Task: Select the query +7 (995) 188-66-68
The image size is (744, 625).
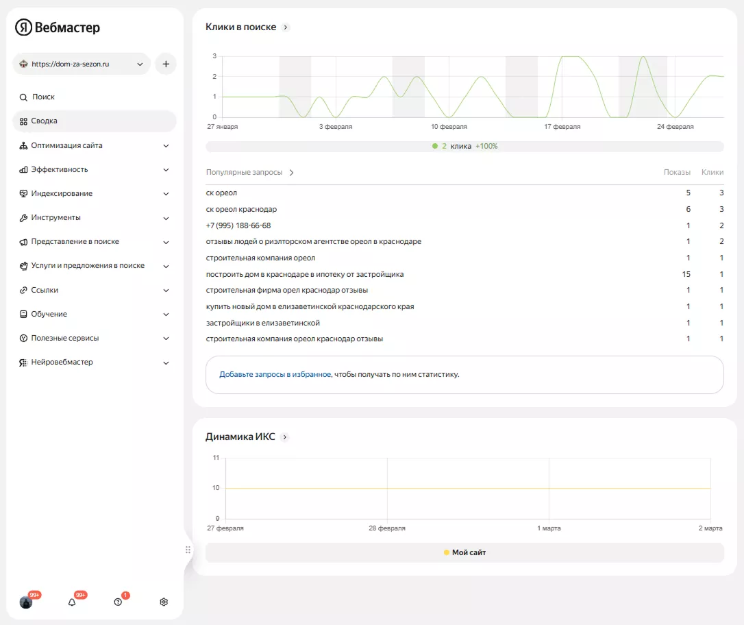Action: 238,225
